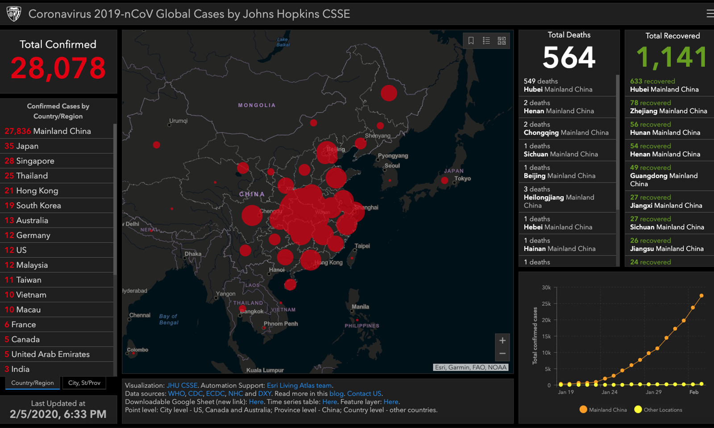Select Singapore in the country list

coord(57,161)
